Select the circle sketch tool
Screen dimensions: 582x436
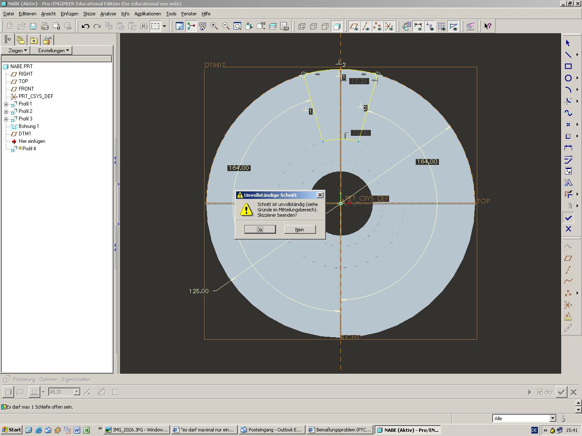pos(568,78)
